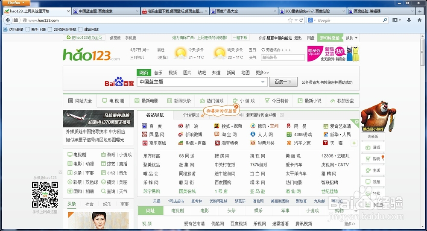
Task: Select the 电视剧 category tab
Action: click(x=178, y=211)
